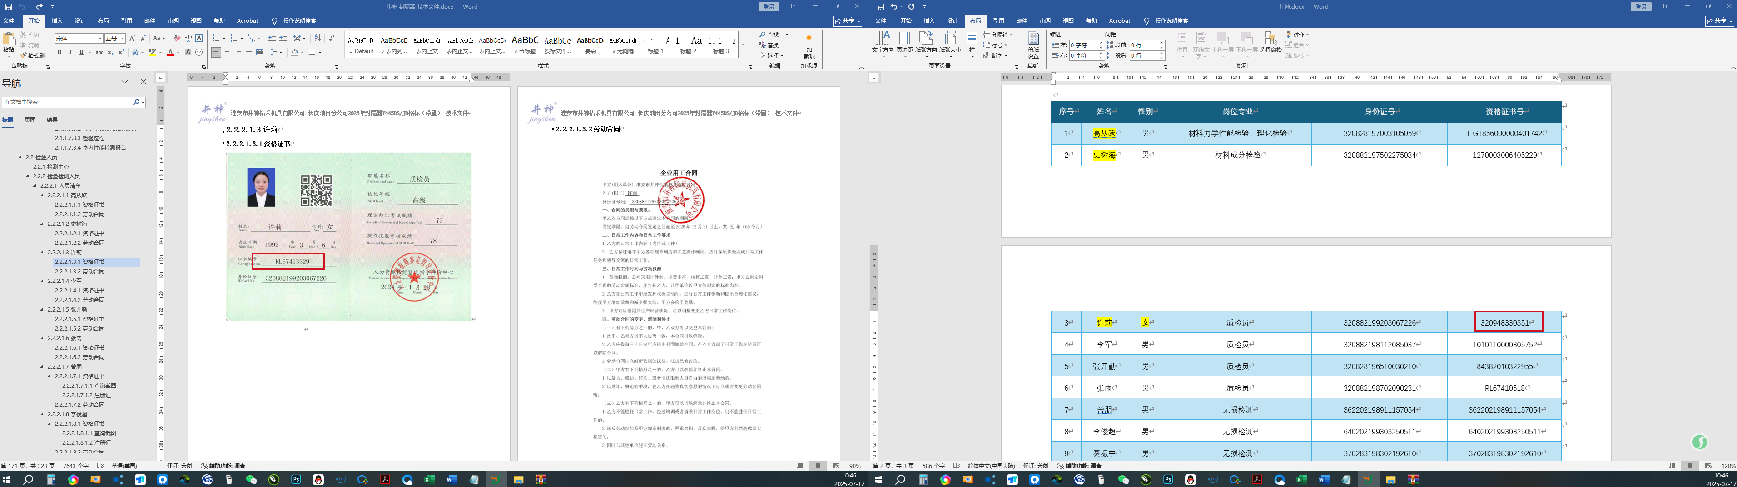
Task: Save the 技术文件 document via quick access icon
Action: tap(9, 7)
